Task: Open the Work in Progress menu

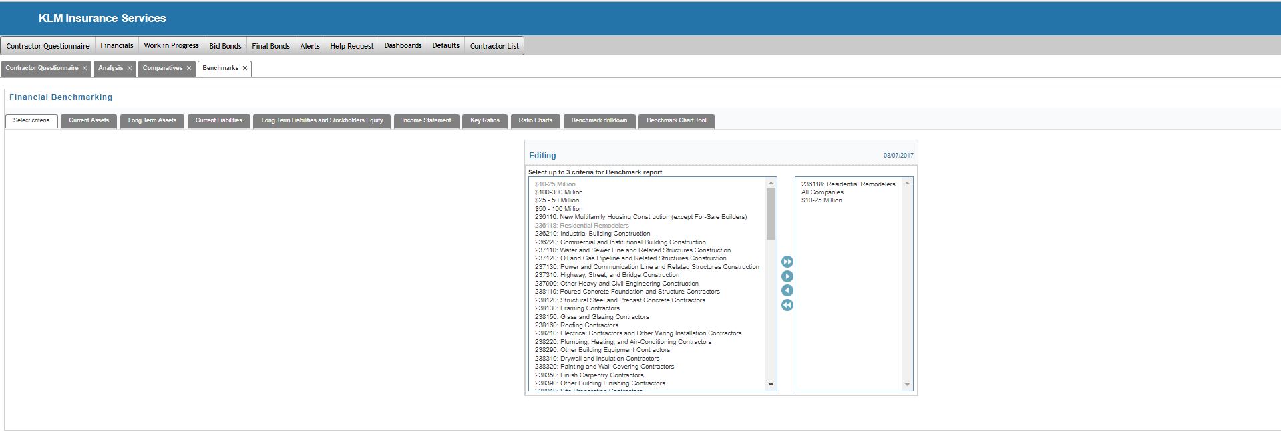Action: pos(171,45)
